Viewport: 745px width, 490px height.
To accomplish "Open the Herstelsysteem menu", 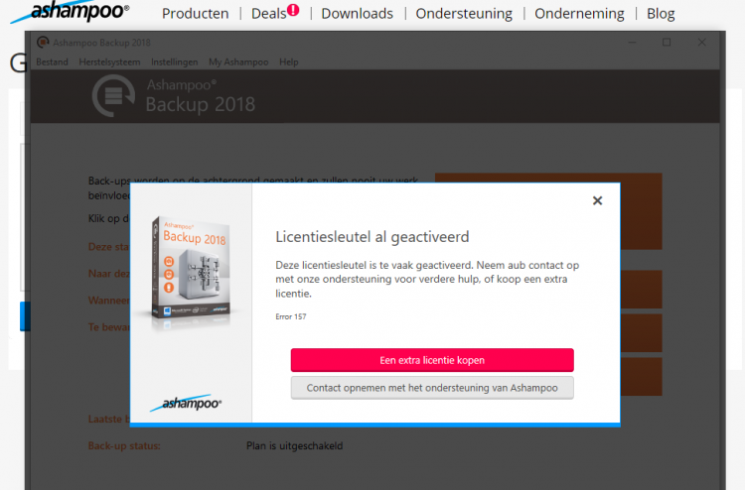I will (x=109, y=62).
